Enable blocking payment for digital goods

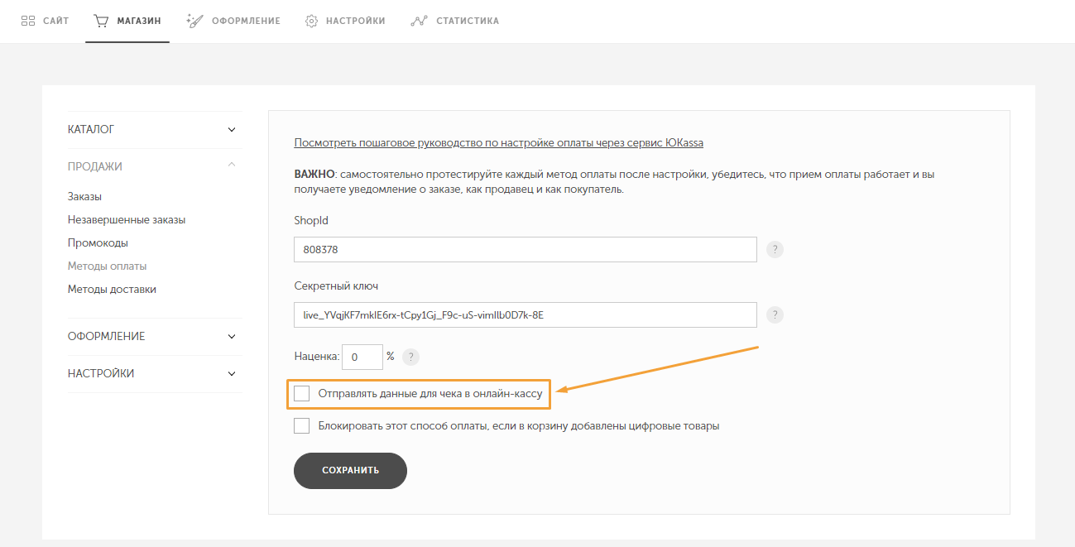pos(302,426)
